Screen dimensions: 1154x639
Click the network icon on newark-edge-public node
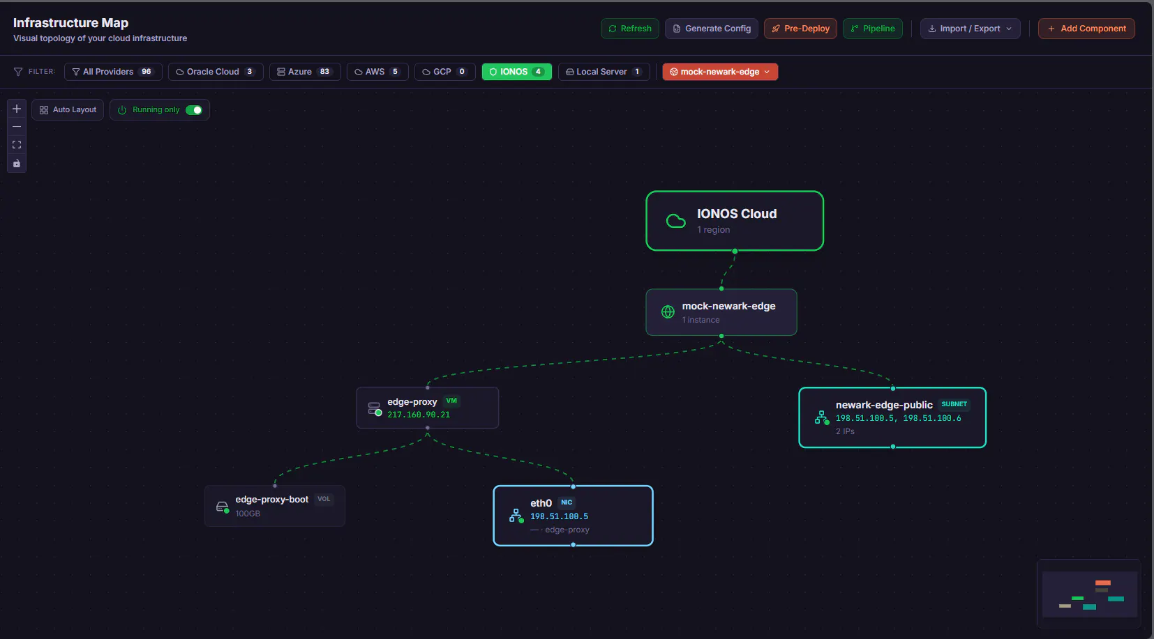pos(822,417)
